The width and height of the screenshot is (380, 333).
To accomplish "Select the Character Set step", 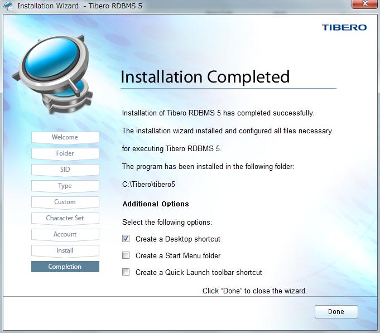I will click(65, 218).
